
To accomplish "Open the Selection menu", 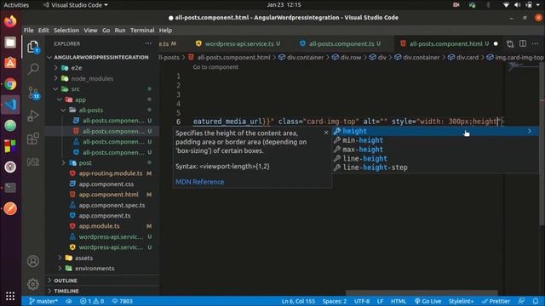I will pos(66,31).
